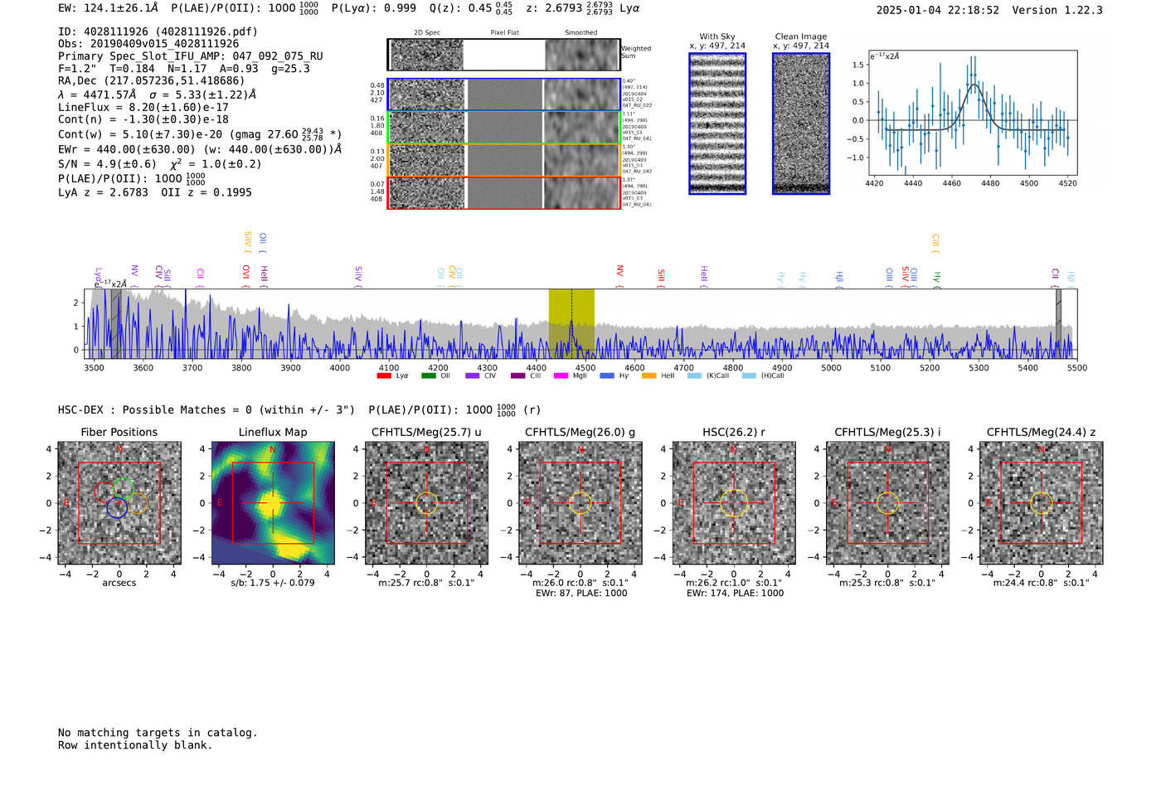Click the blue Hγ legend swatch
The width and height of the screenshot is (1161, 790).
[x=607, y=376]
